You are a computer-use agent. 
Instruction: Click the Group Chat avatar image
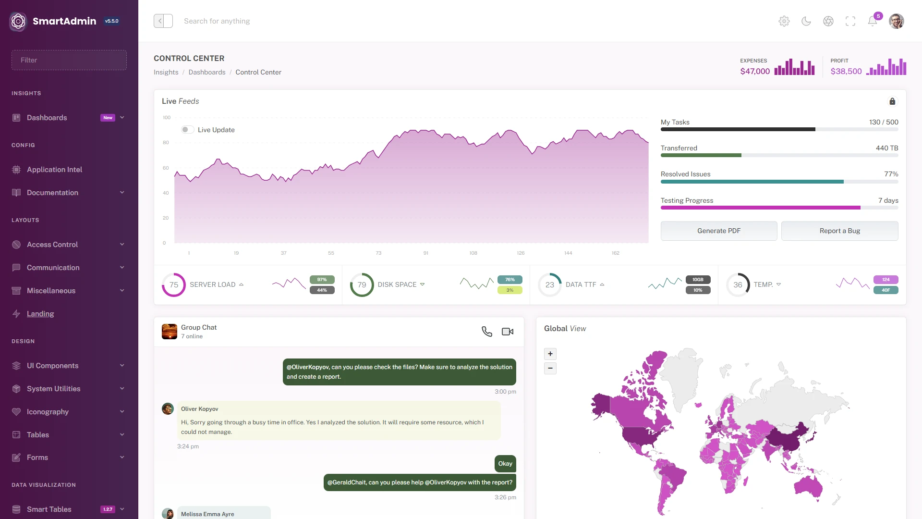[x=170, y=332]
